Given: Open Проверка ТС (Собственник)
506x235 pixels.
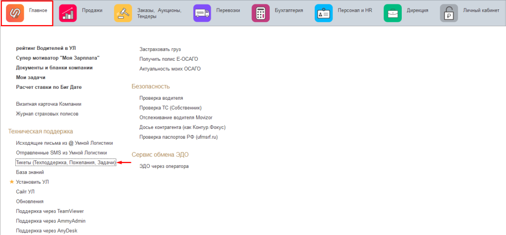Looking at the screenshot, I should coord(170,108).
